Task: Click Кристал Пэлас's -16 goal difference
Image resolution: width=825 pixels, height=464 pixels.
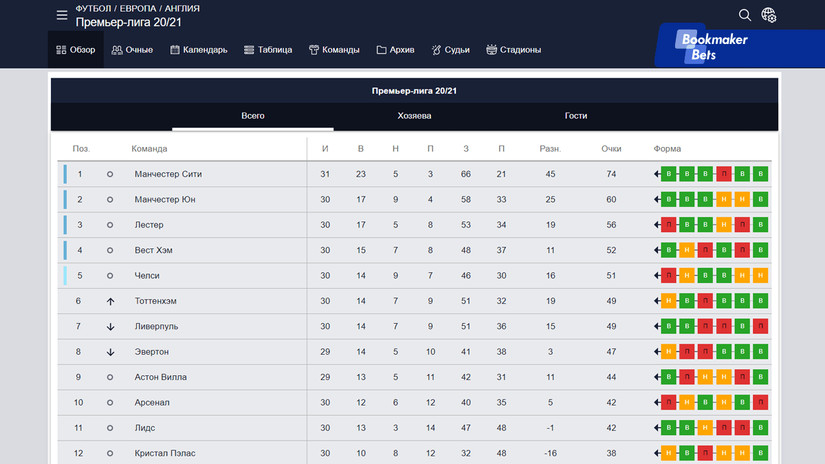Action: (x=550, y=454)
